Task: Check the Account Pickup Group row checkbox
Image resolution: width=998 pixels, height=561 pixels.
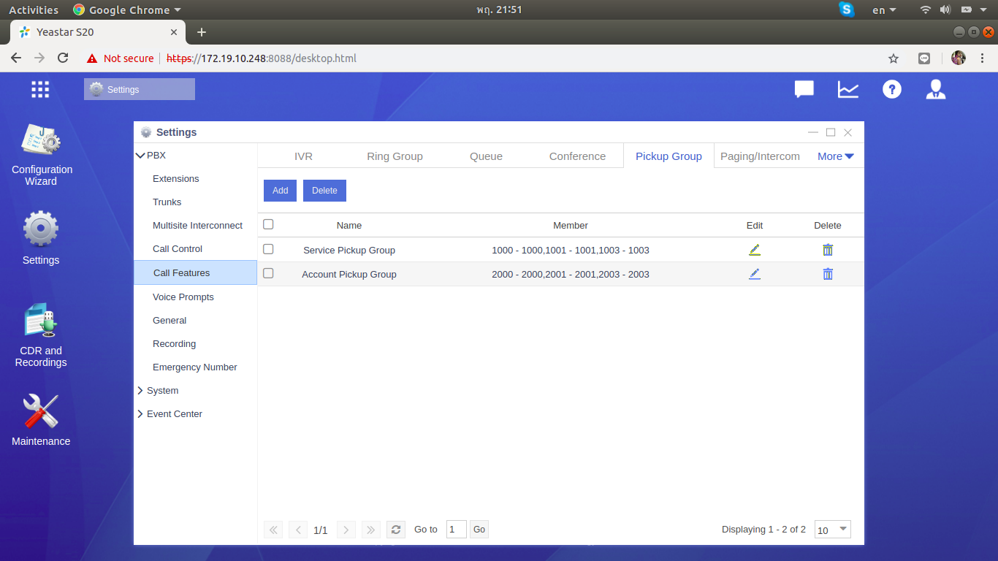Action: 268,273
